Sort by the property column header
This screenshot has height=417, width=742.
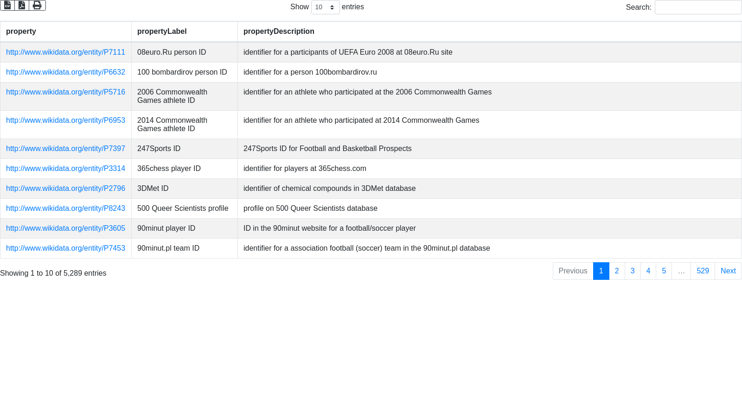click(x=21, y=32)
